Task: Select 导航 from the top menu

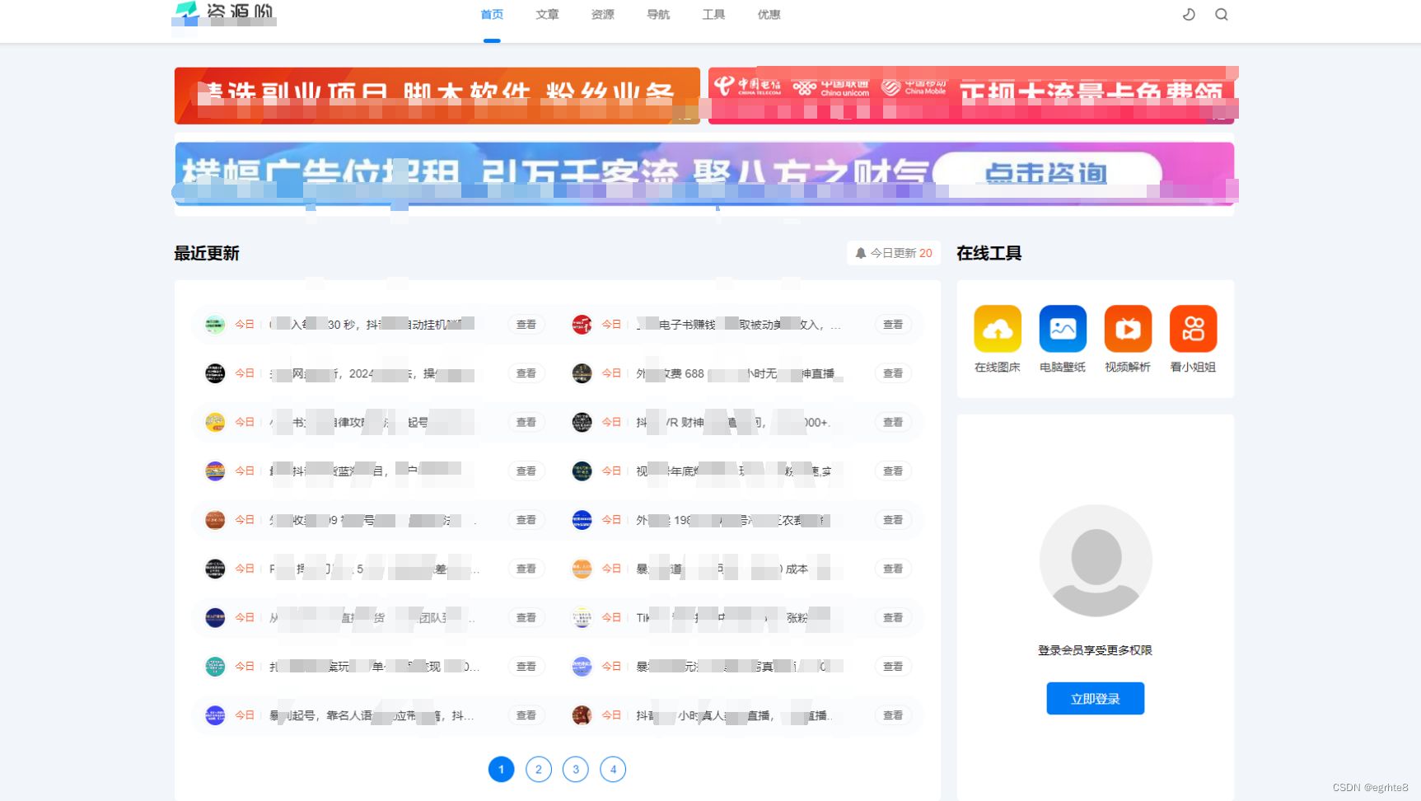Action: (x=657, y=14)
